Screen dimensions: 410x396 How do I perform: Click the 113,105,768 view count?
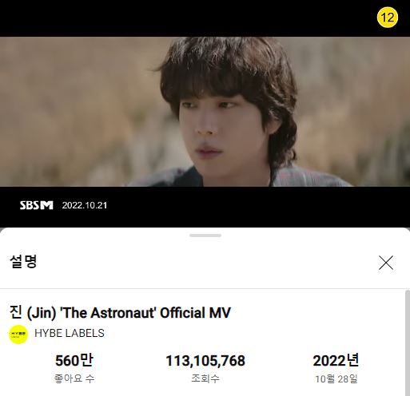click(x=205, y=361)
